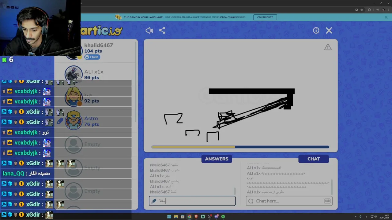Image resolution: width=392 pixels, height=220 pixels.
Task: Click the translation banner language icon
Action: [x=118, y=17]
